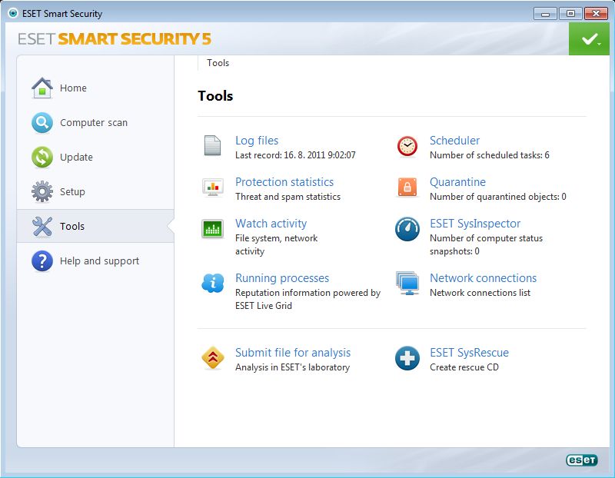The width and height of the screenshot is (615, 478).
Task: Click 'Network connections list' description
Action: click(x=480, y=293)
